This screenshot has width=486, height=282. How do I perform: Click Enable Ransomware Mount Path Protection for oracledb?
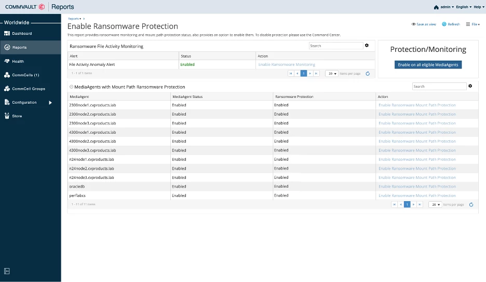(417, 187)
